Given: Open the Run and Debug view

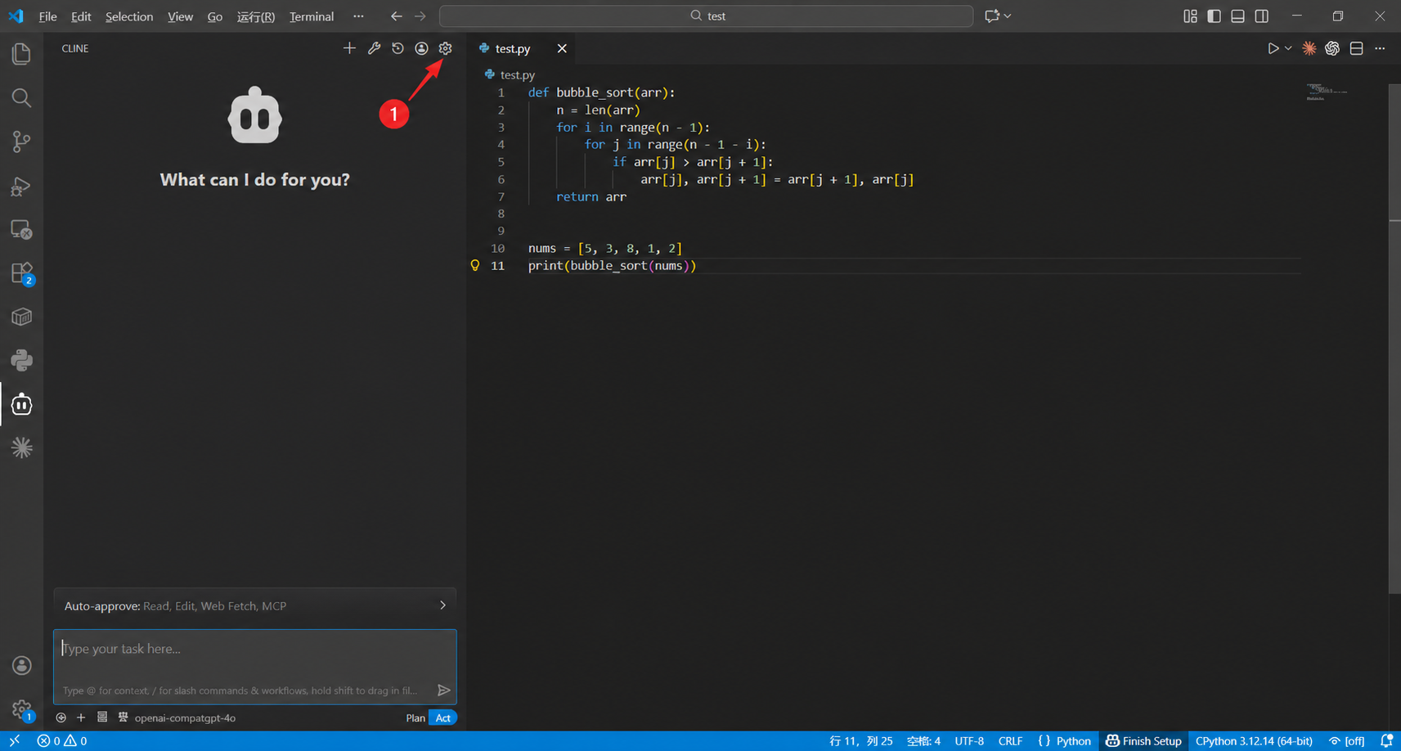Looking at the screenshot, I should point(21,186).
